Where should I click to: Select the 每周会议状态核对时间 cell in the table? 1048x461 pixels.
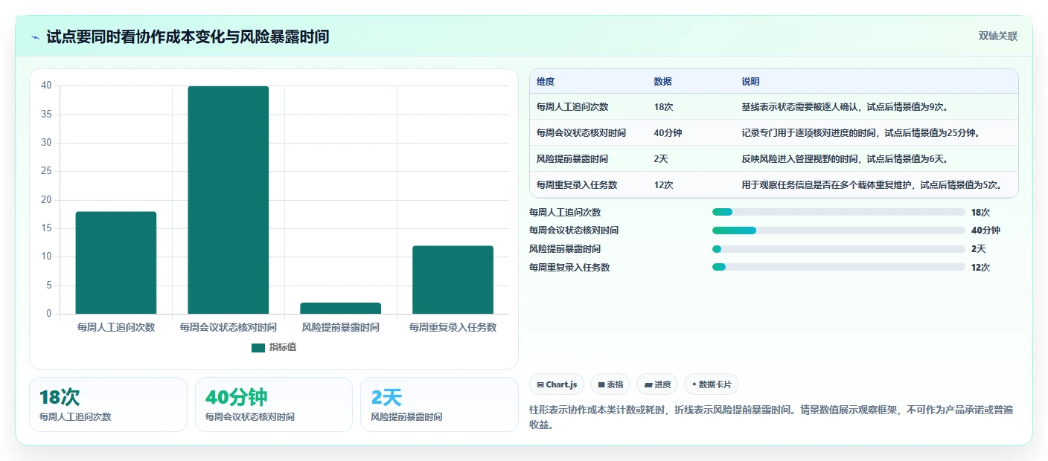[581, 133]
